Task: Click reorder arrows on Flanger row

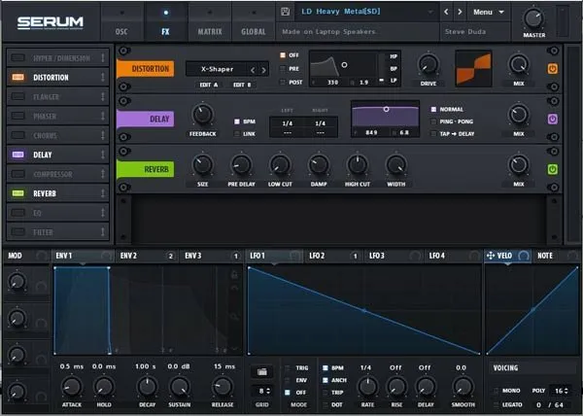Action: [x=103, y=96]
